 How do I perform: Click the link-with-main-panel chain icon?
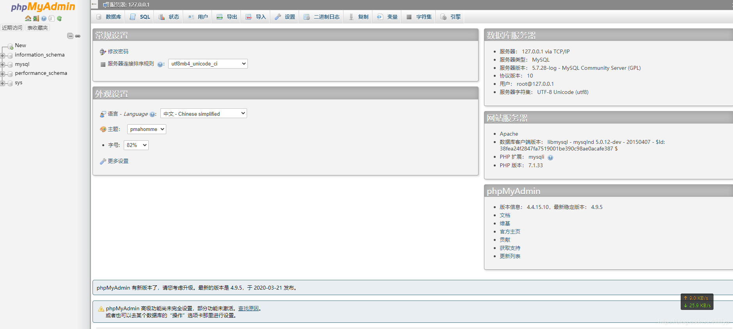tap(78, 36)
